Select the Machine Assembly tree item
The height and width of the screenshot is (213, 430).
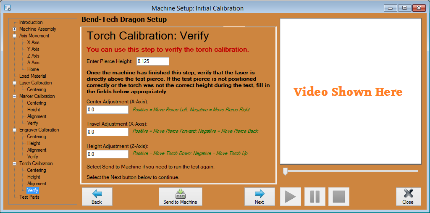coord(38,29)
